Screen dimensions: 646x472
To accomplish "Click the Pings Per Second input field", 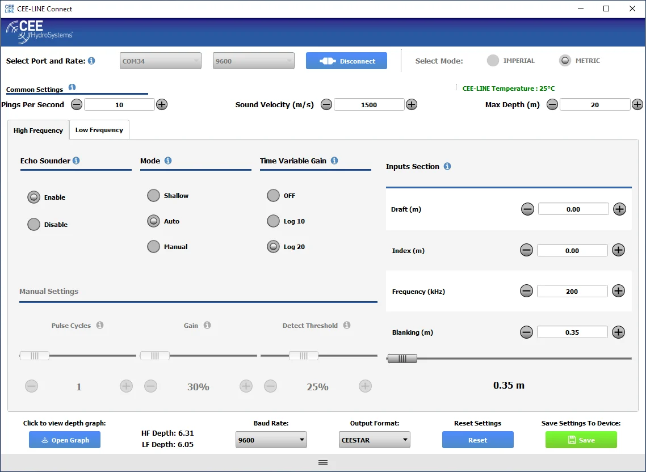I will [119, 104].
